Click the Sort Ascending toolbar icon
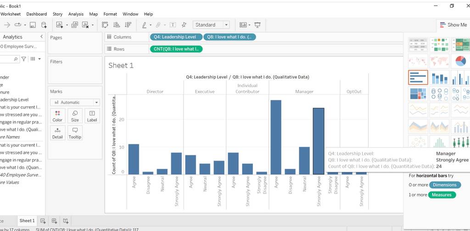This screenshot has height=231, width=470. tap(117, 25)
